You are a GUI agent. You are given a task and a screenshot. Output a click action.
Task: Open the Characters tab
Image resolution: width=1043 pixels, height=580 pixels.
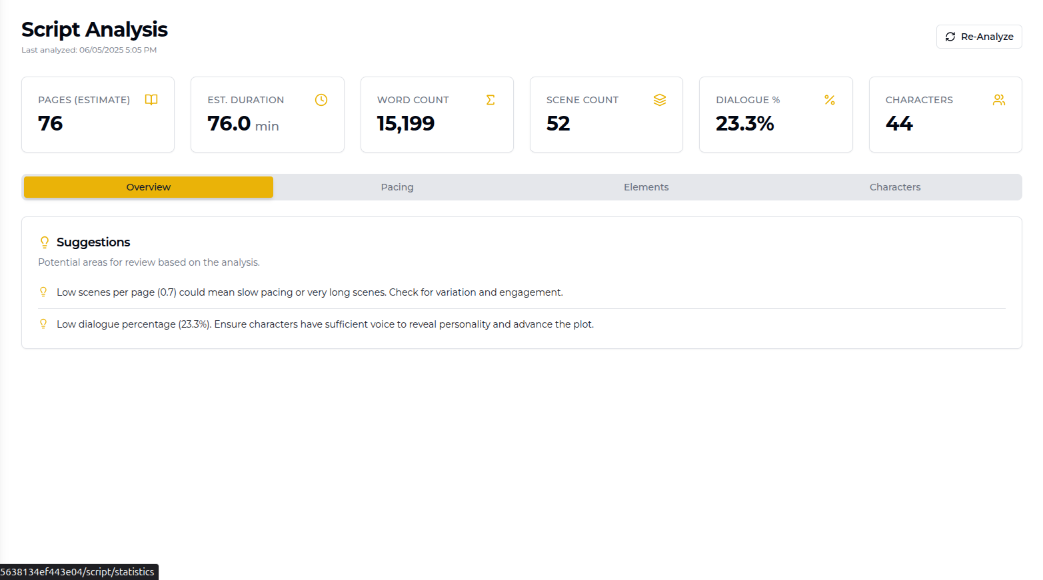pyautogui.click(x=895, y=187)
